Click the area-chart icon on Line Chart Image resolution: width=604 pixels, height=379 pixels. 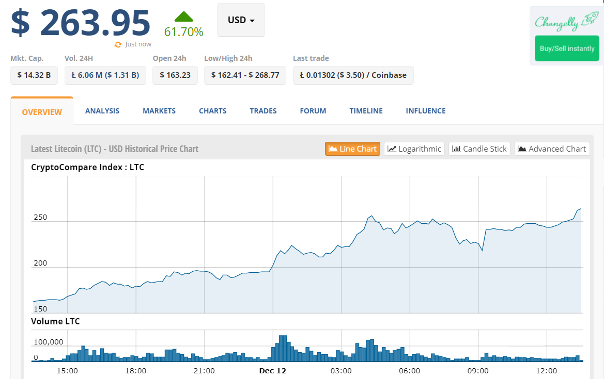(333, 149)
